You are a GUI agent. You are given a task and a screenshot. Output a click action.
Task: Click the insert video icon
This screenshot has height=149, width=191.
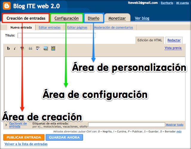53,48
